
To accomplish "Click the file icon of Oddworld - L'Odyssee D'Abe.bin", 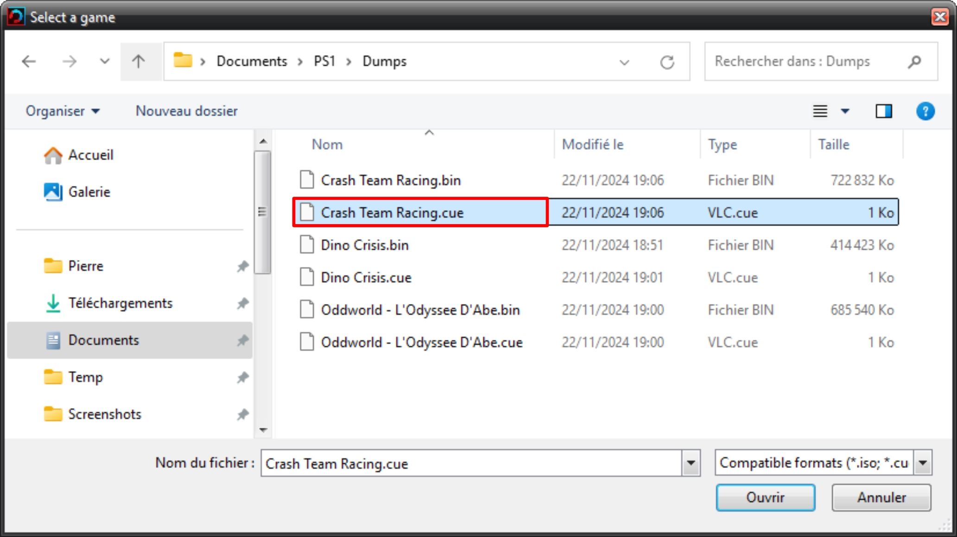I will click(307, 309).
